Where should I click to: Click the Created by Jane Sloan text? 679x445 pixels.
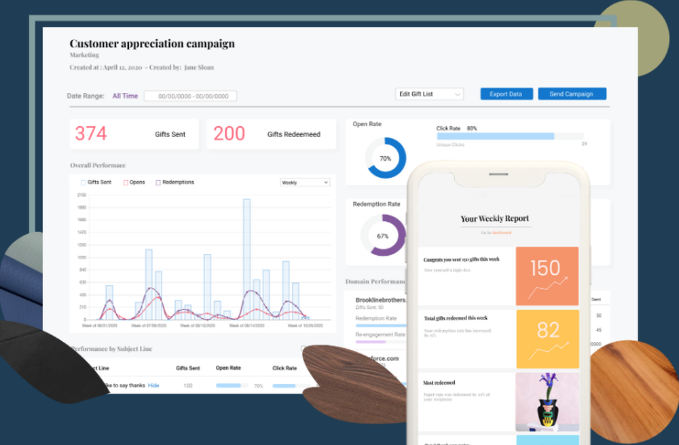tap(181, 67)
